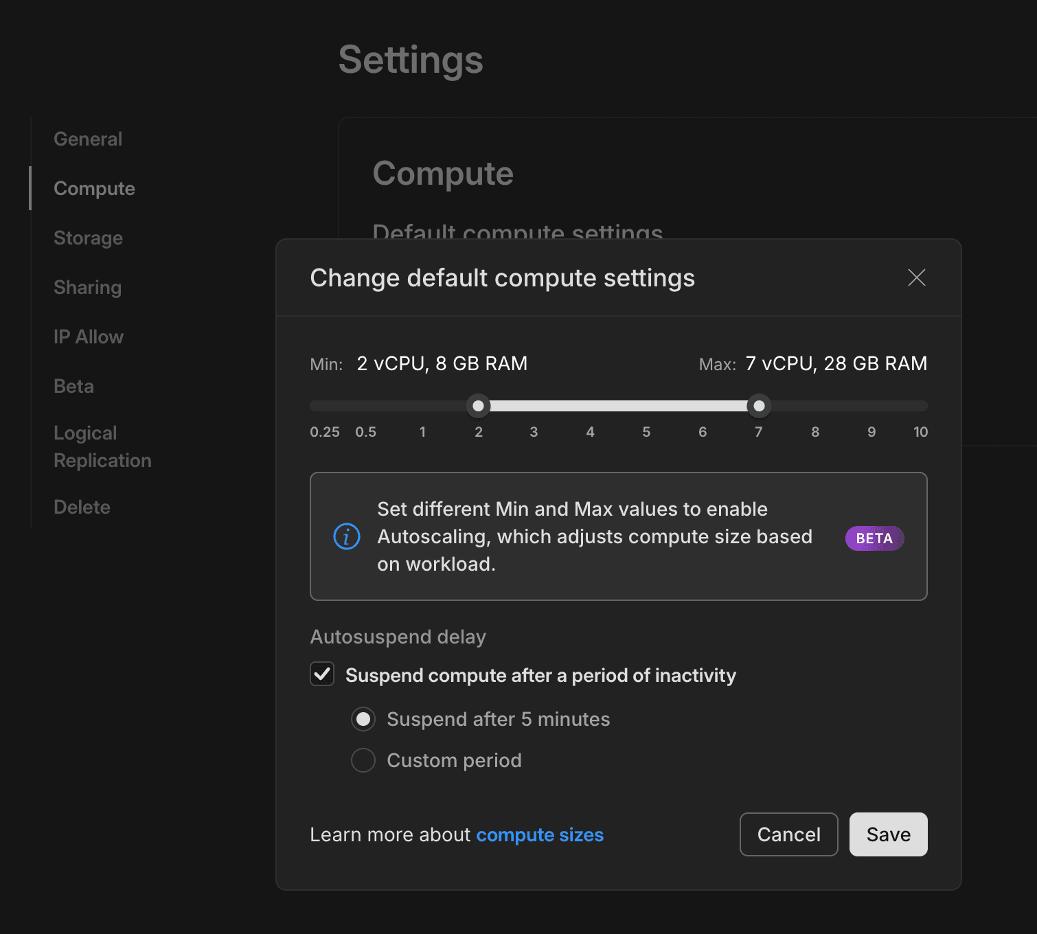Go to the Sharing settings section
This screenshot has width=1037, height=934.
87,287
